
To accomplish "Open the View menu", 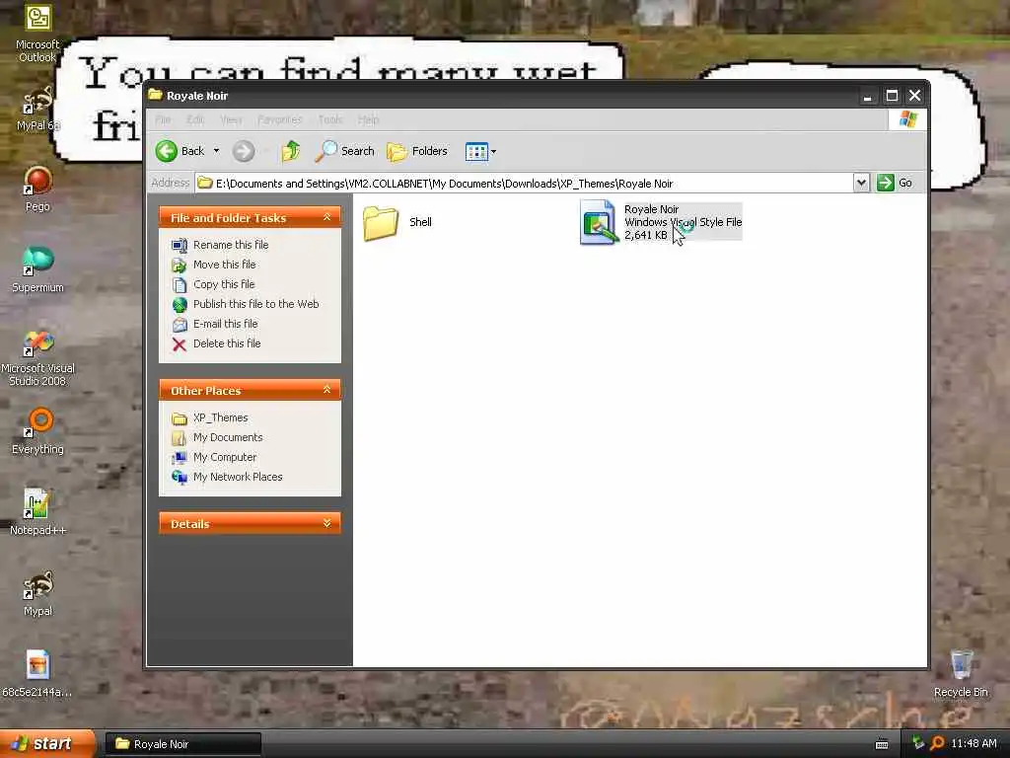I will click(231, 119).
